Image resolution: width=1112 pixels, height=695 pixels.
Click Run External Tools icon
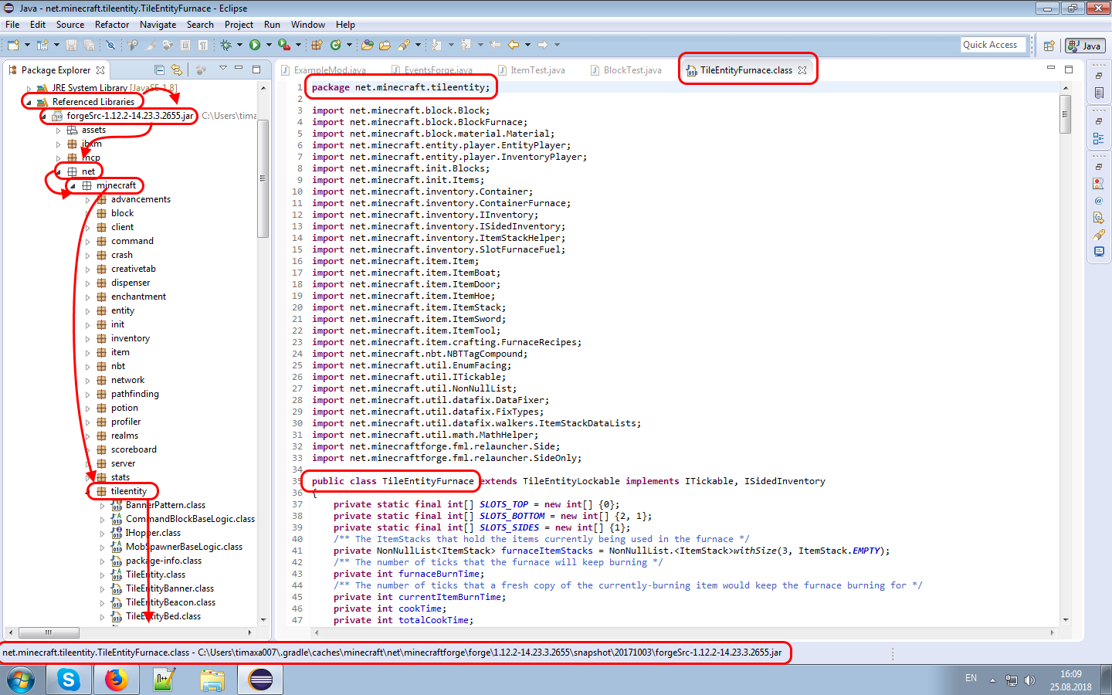pyautogui.click(x=283, y=45)
